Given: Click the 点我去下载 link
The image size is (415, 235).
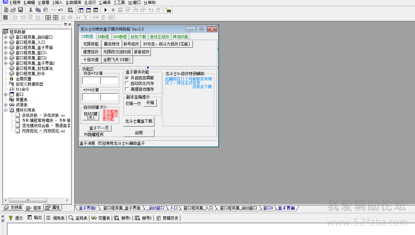Looking at the screenshot, I should tap(202, 87).
